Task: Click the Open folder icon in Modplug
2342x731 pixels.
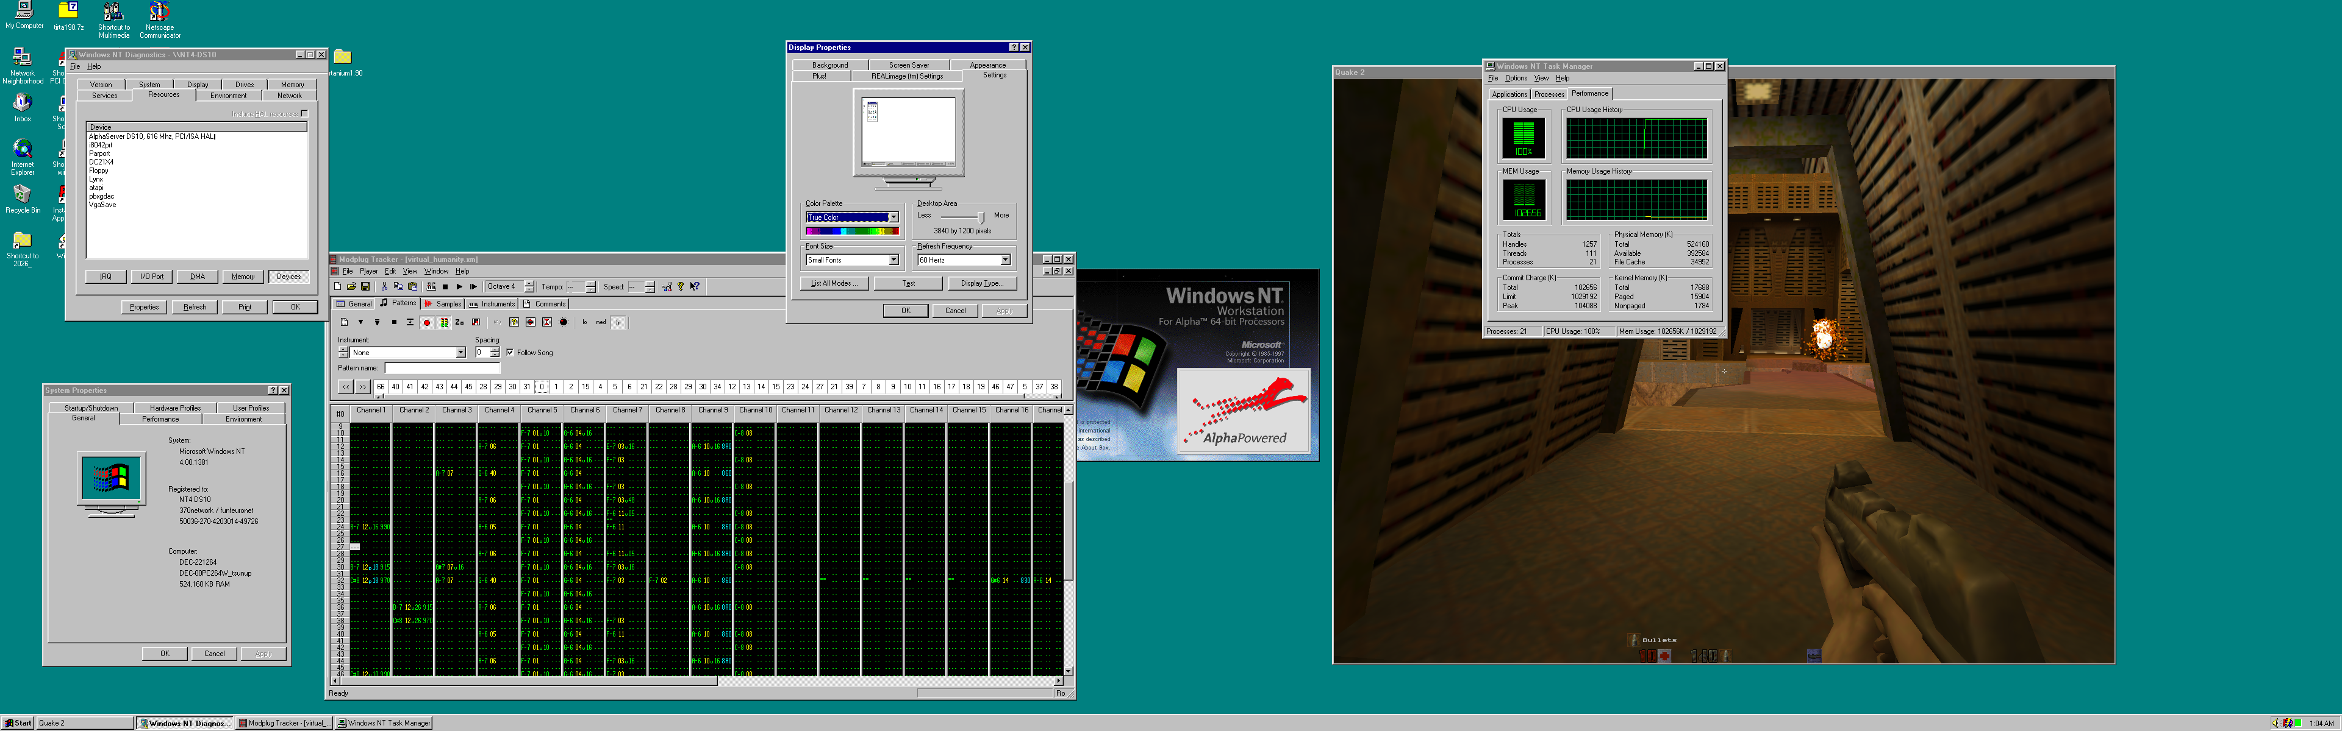Action: (x=351, y=287)
